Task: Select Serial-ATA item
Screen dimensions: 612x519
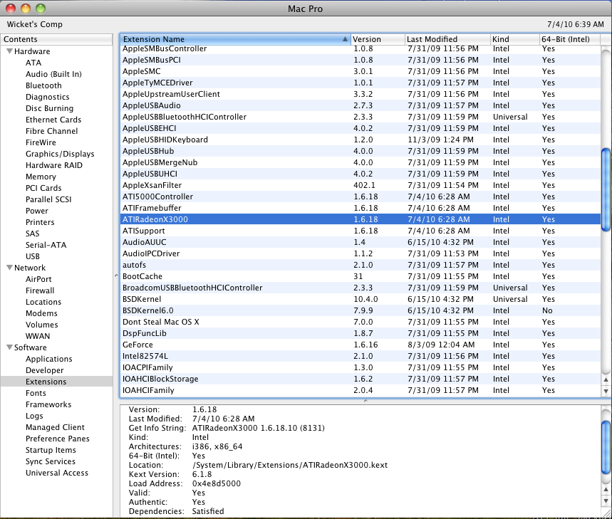Action: [x=46, y=245]
